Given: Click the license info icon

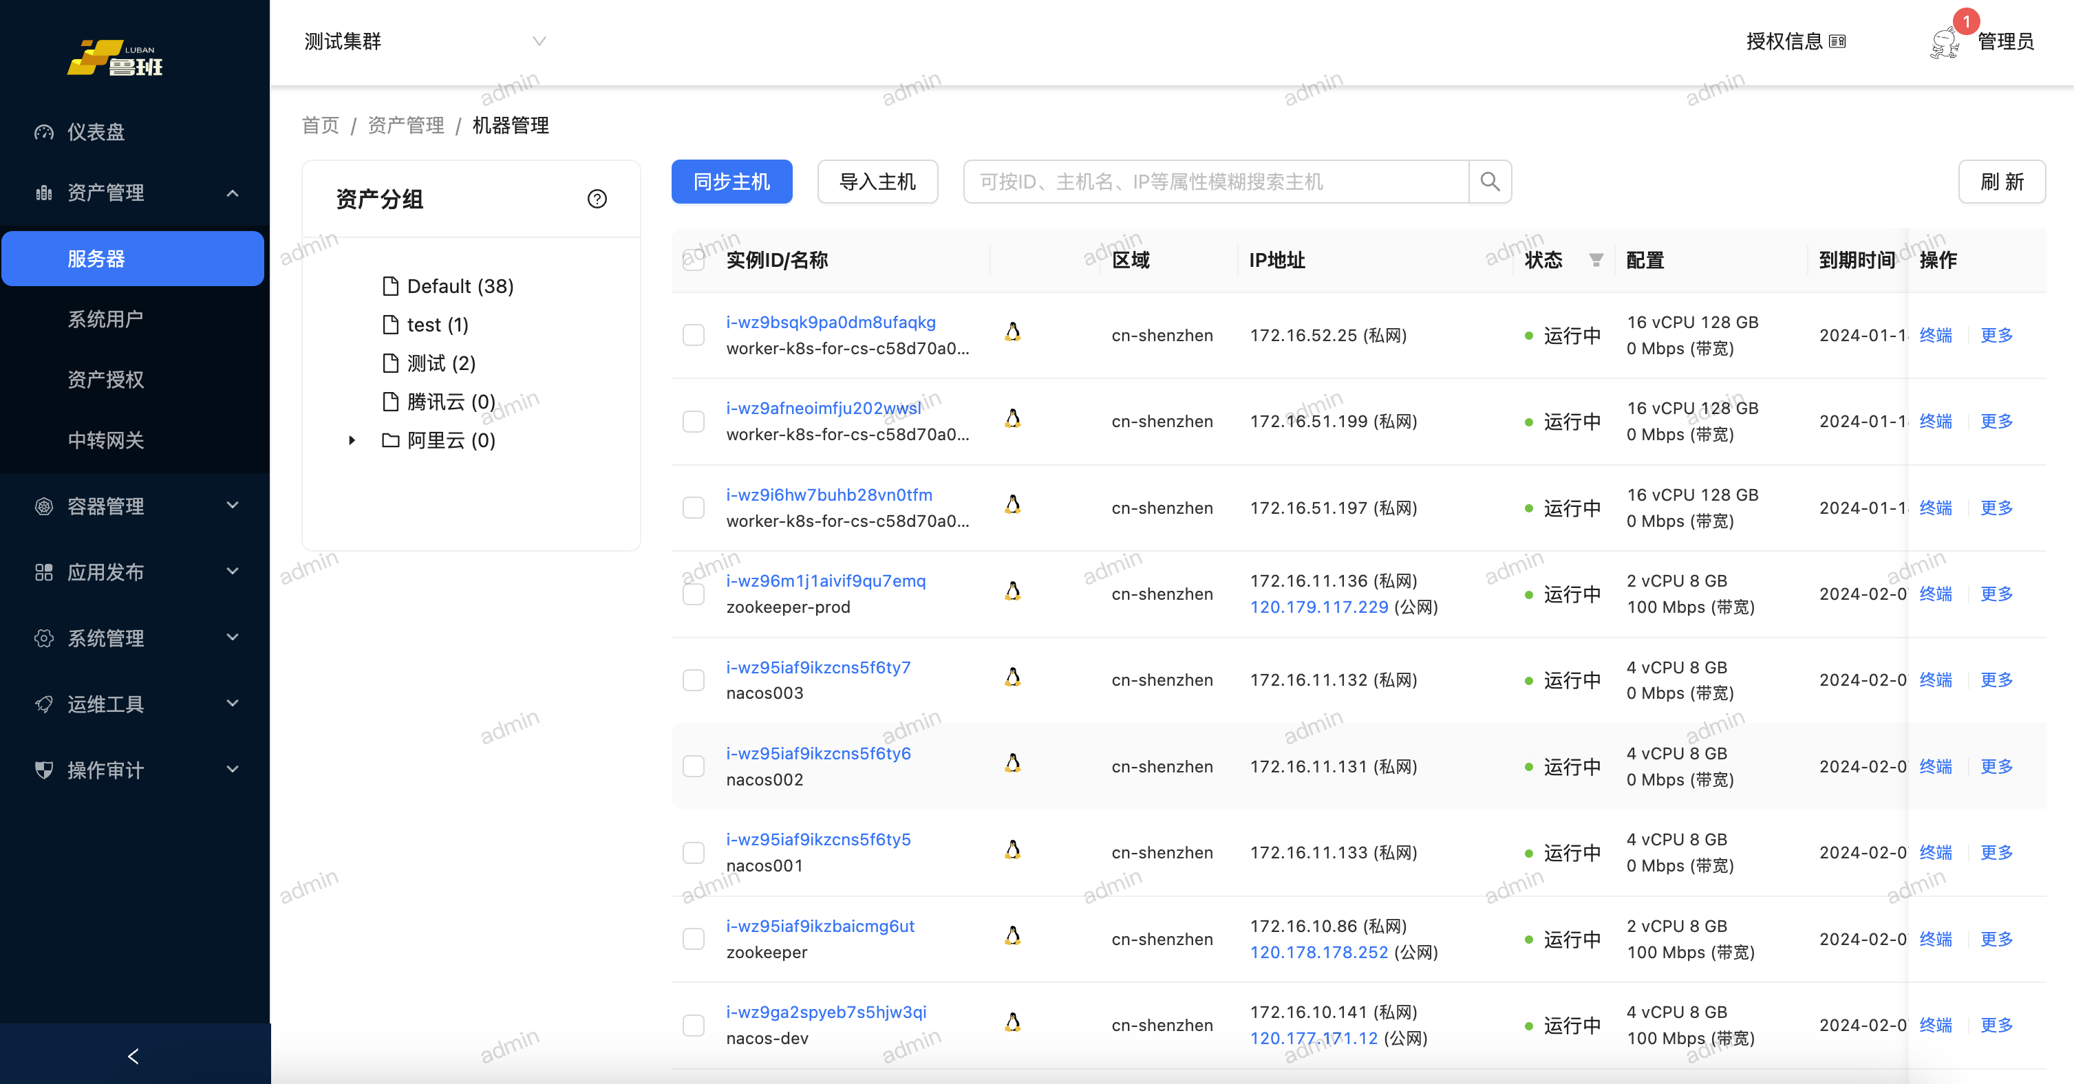Looking at the screenshot, I should tap(1837, 42).
